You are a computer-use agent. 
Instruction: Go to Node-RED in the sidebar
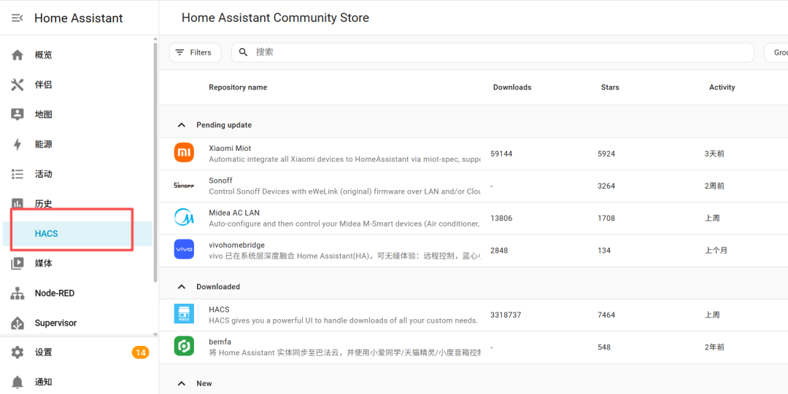tap(77, 293)
